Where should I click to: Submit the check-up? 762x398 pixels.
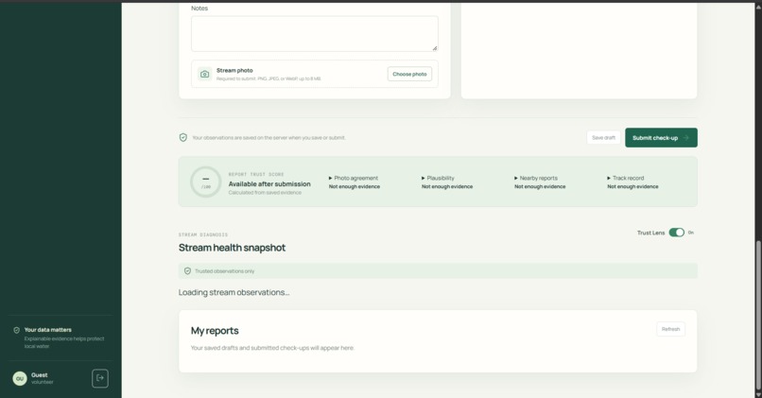tap(661, 137)
